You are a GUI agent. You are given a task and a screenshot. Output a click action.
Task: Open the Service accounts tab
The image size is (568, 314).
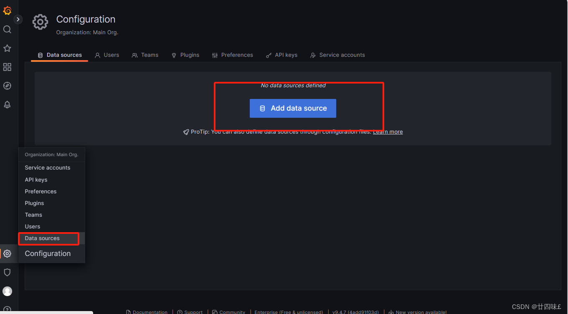coord(337,55)
